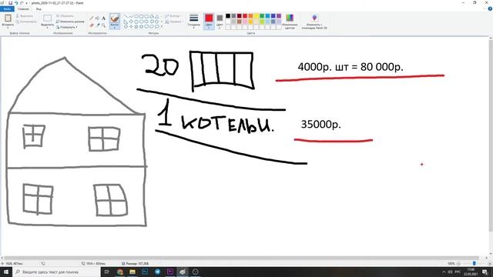Click the canvas text '4000р. шт = 80 000р.'
Screen dimensions: 493x277
click(350, 67)
